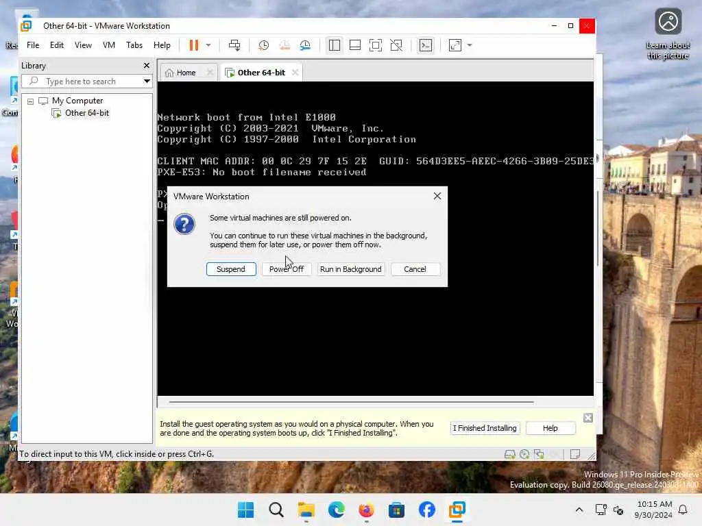Show hidden system tray icons

pos(579,510)
